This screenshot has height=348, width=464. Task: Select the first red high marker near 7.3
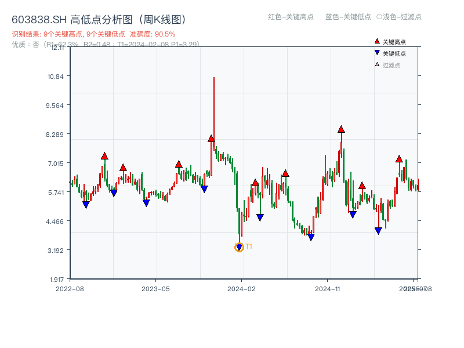click(x=104, y=156)
